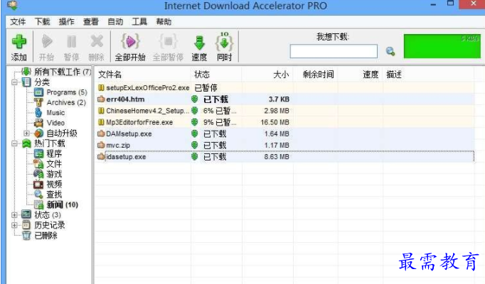Focus the 我想下载 search input field
The width and height of the screenshot is (485, 284).
[334, 51]
